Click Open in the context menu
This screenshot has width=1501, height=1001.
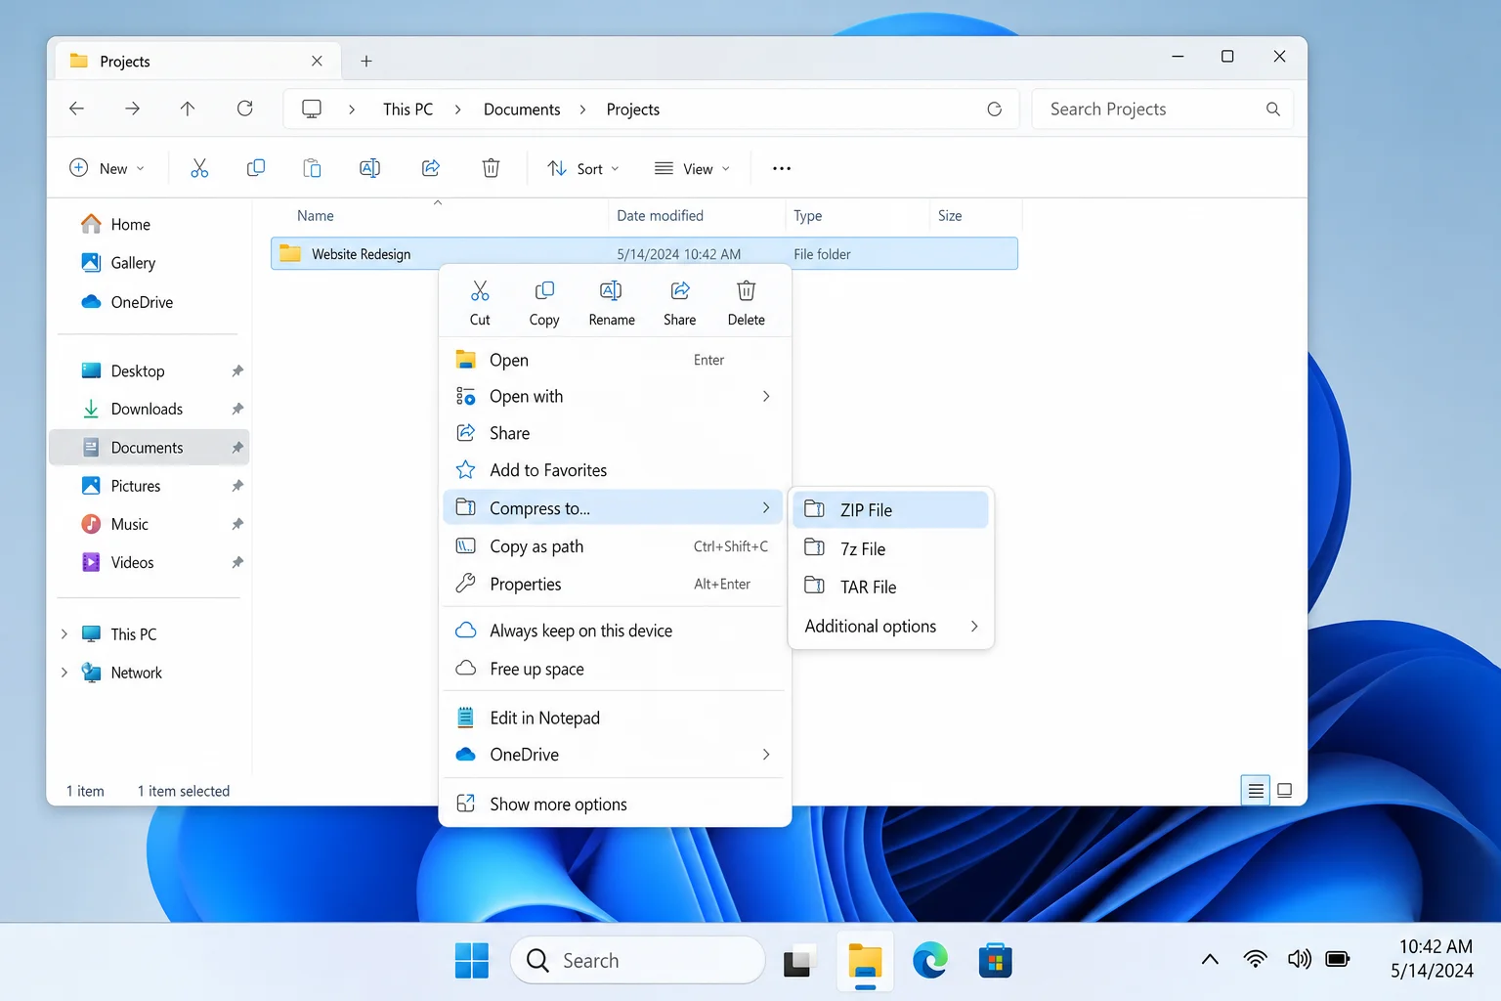click(614, 360)
